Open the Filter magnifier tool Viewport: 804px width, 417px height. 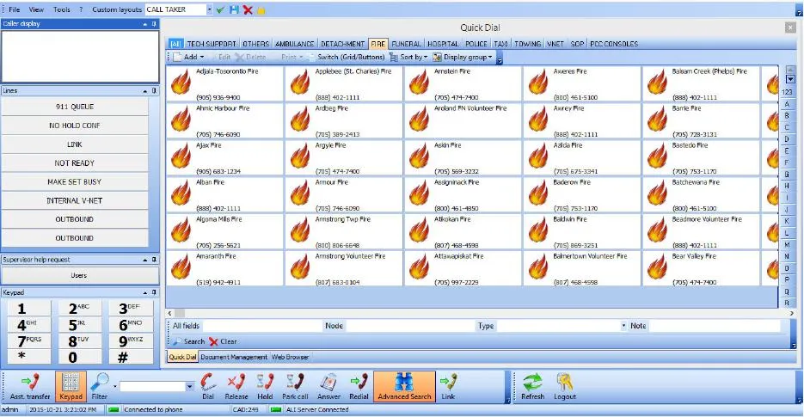coord(100,386)
